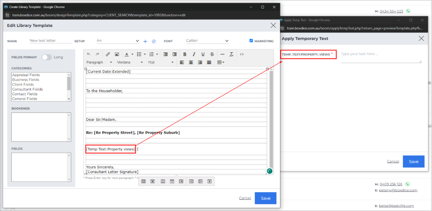Apply text color with the A icon
The height and width of the screenshot is (211, 432).
pos(126,54)
